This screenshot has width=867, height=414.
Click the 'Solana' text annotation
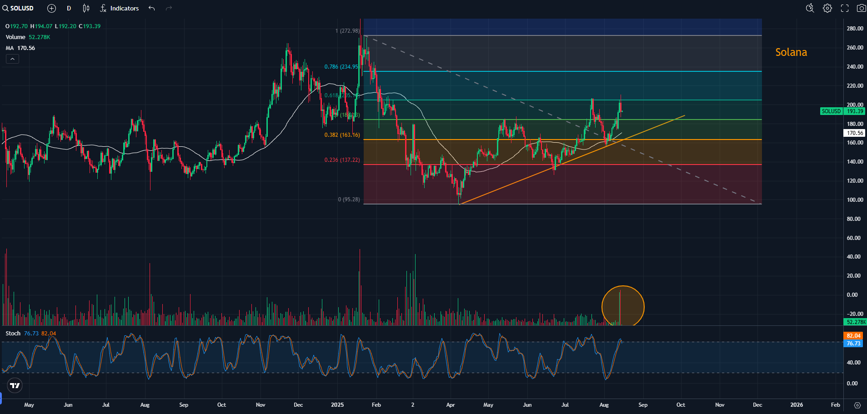[x=791, y=52]
